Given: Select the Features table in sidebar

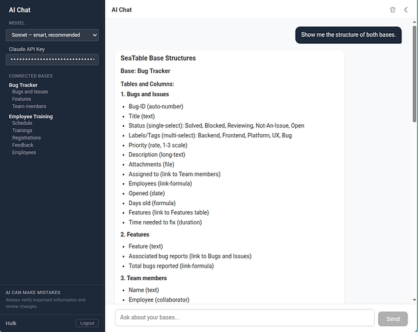Looking at the screenshot, I should [21, 99].
